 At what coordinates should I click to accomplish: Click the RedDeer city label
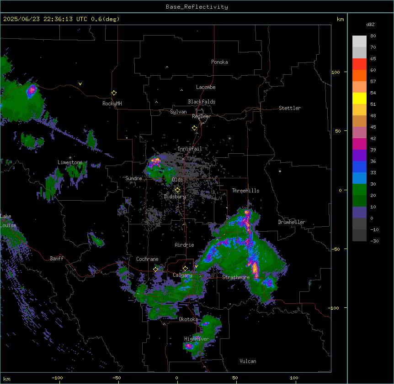point(201,116)
